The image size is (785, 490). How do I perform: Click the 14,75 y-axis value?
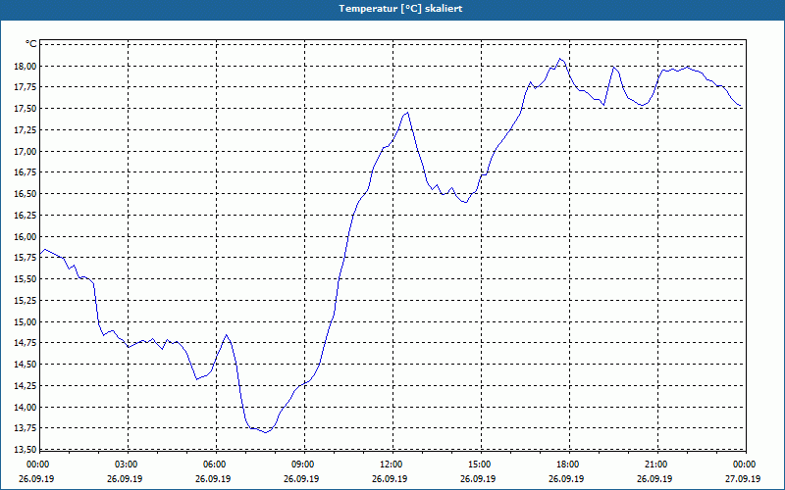[27, 343]
